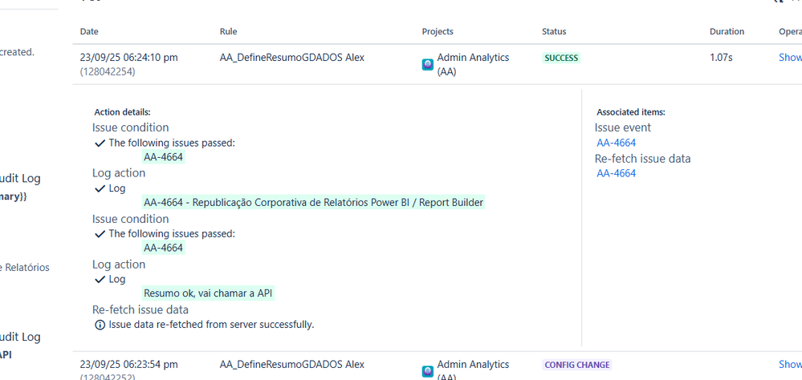Click info icon beside 'Issue data re-fetched' message
The width and height of the screenshot is (802, 380).
pyautogui.click(x=100, y=325)
